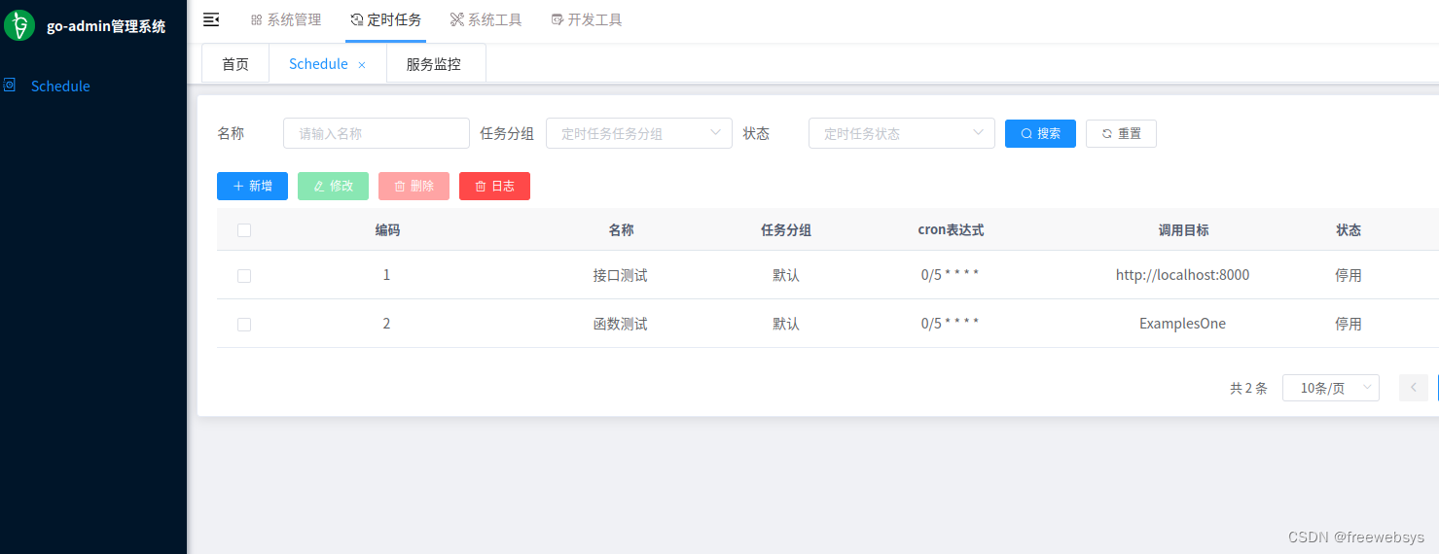Open the 任务分组 dropdown
The height and width of the screenshot is (554, 1439).
639,133
